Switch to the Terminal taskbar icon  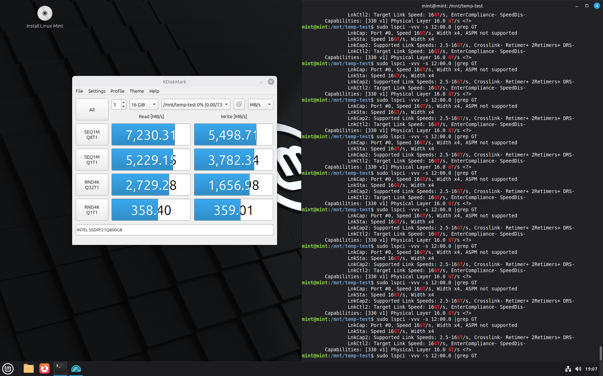click(x=60, y=368)
